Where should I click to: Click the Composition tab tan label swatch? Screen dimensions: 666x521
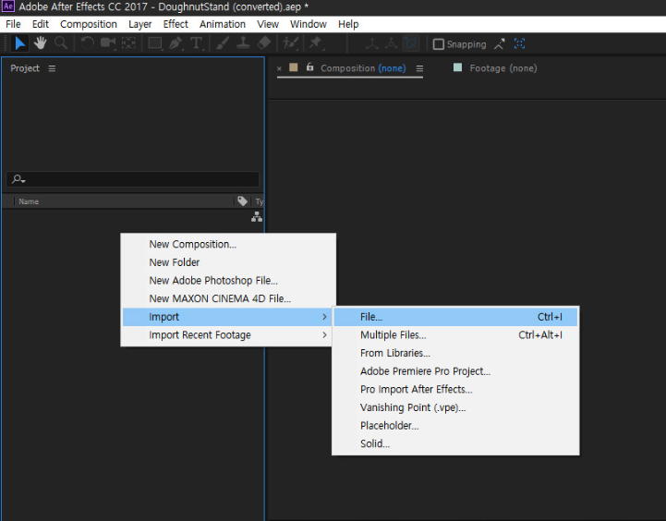293,67
